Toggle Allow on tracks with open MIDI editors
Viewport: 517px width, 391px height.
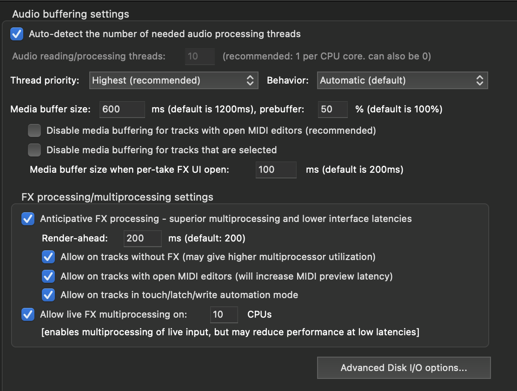pos(48,276)
